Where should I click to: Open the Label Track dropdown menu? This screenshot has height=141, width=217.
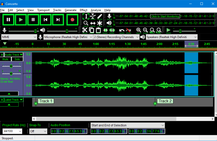[13, 100]
